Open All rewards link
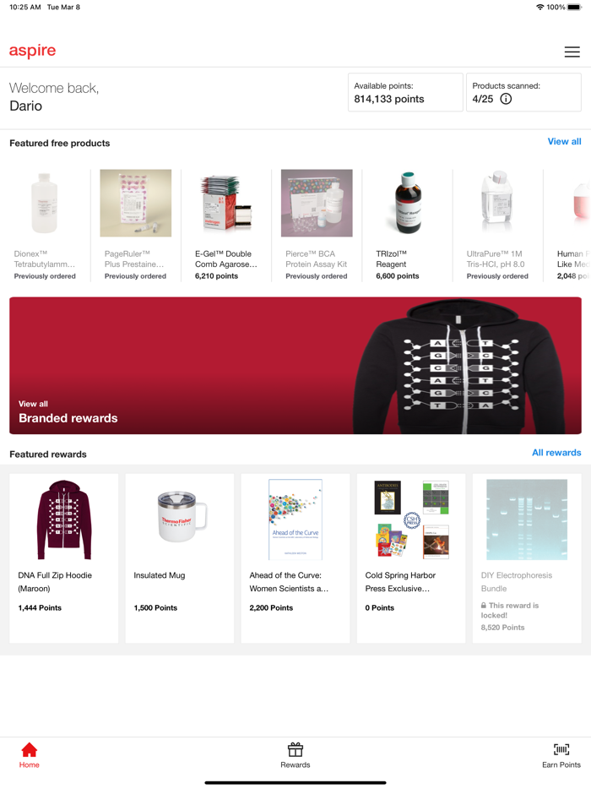Image resolution: width=591 pixels, height=789 pixels. coord(556,453)
